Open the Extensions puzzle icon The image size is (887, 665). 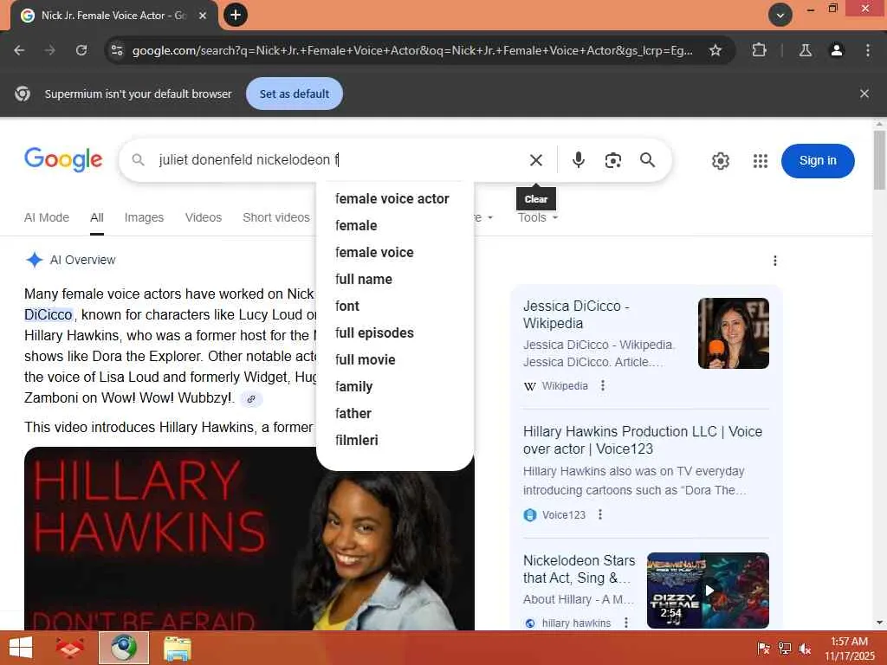pos(759,50)
